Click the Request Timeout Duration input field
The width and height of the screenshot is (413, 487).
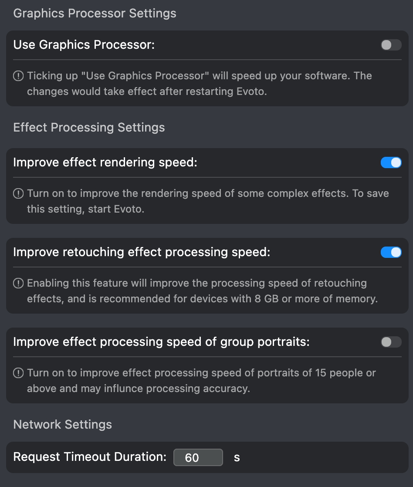(198, 457)
